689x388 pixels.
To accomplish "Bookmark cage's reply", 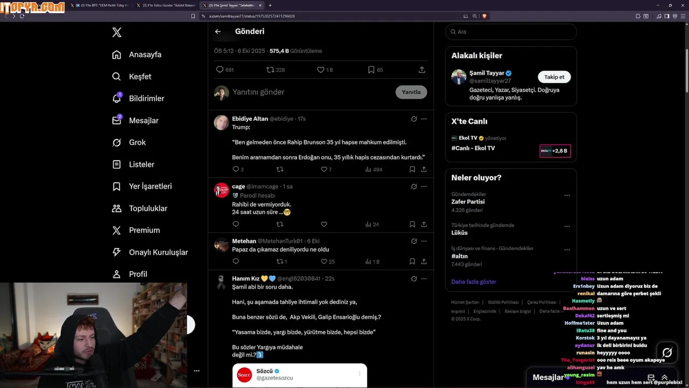I will pos(412,224).
